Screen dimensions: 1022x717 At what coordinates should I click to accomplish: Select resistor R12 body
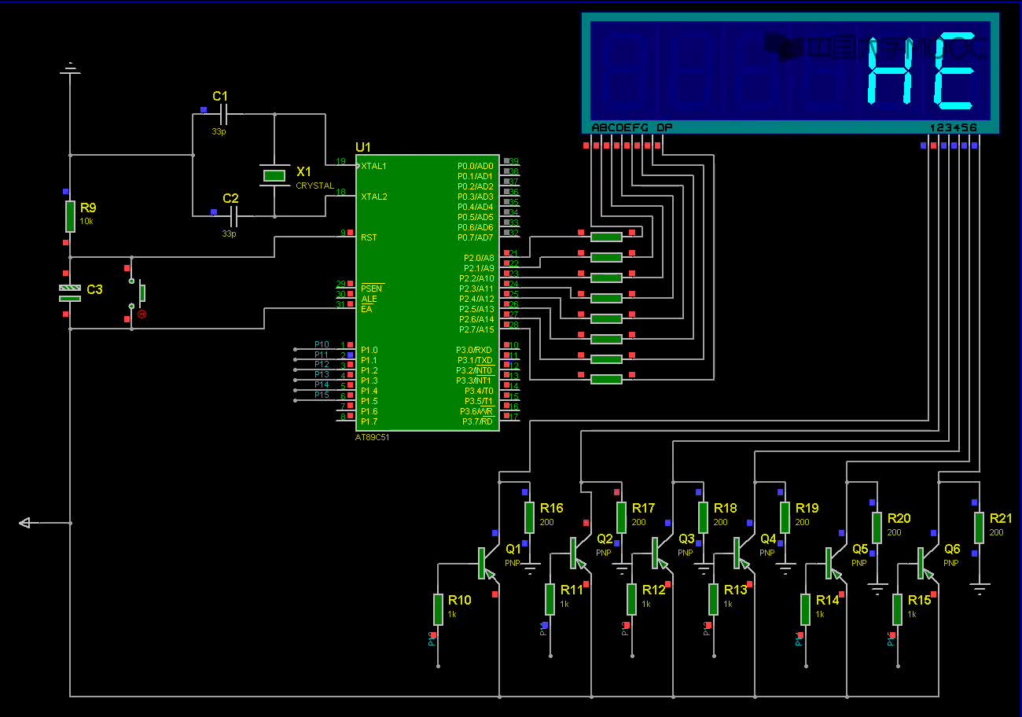[x=631, y=599]
